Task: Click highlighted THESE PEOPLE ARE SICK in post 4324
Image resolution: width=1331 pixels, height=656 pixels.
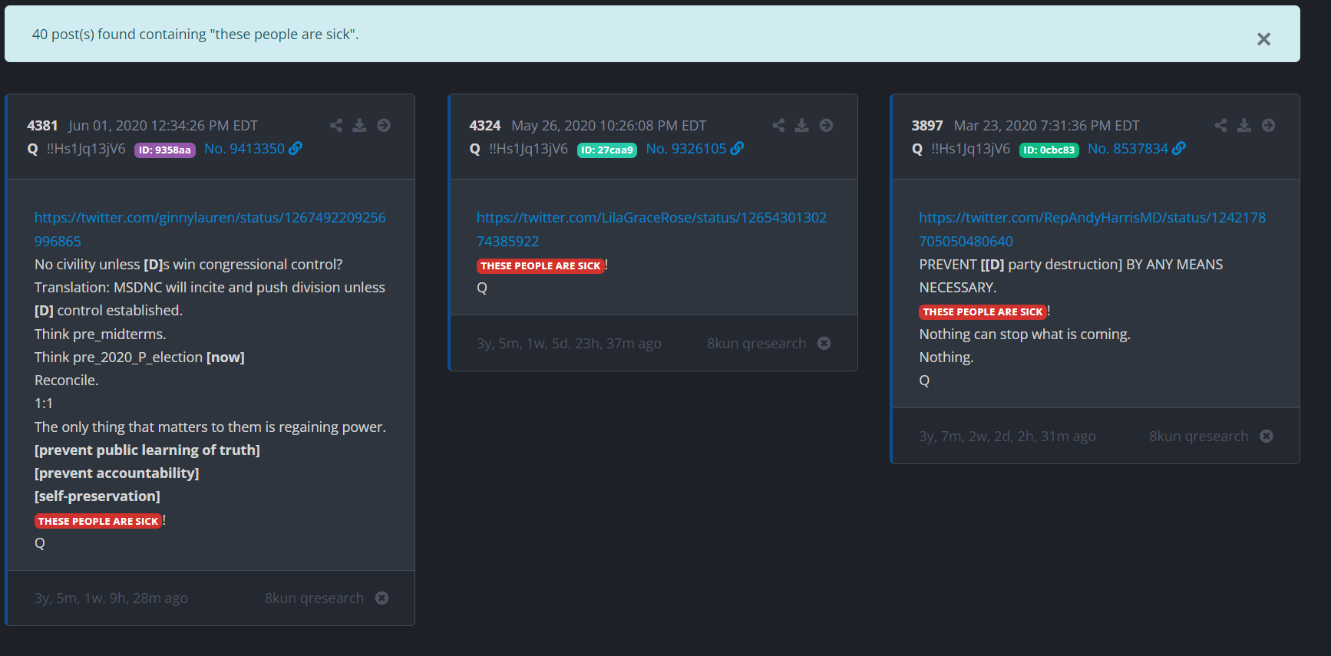Action: coord(540,265)
